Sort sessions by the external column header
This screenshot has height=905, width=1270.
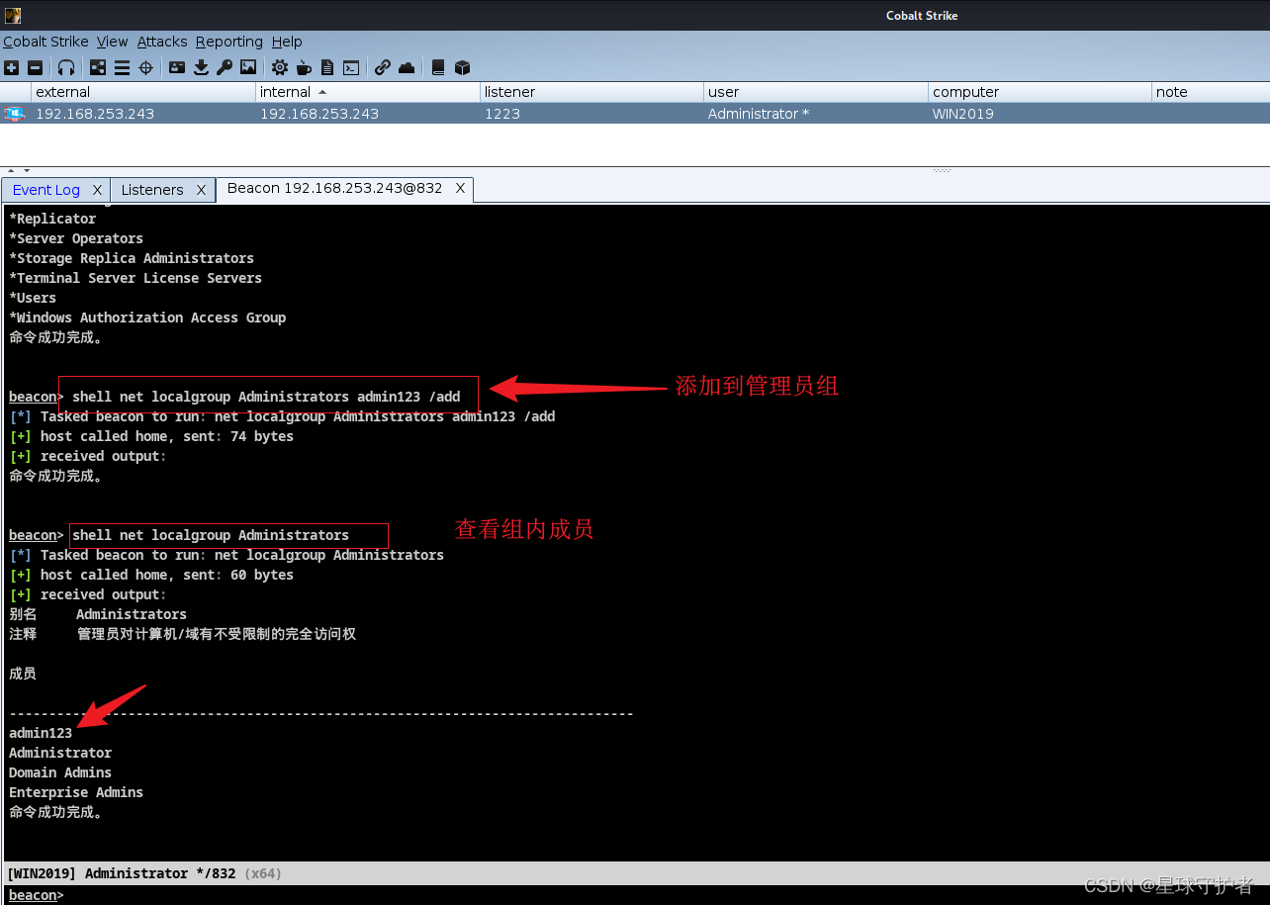click(x=143, y=92)
